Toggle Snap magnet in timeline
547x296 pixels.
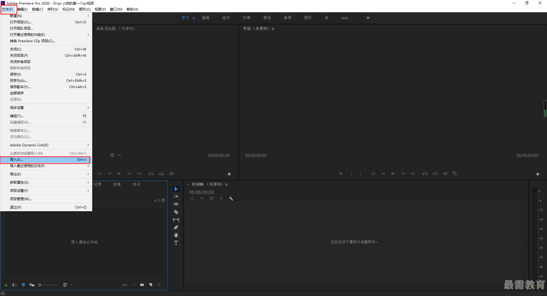(x=202, y=198)
